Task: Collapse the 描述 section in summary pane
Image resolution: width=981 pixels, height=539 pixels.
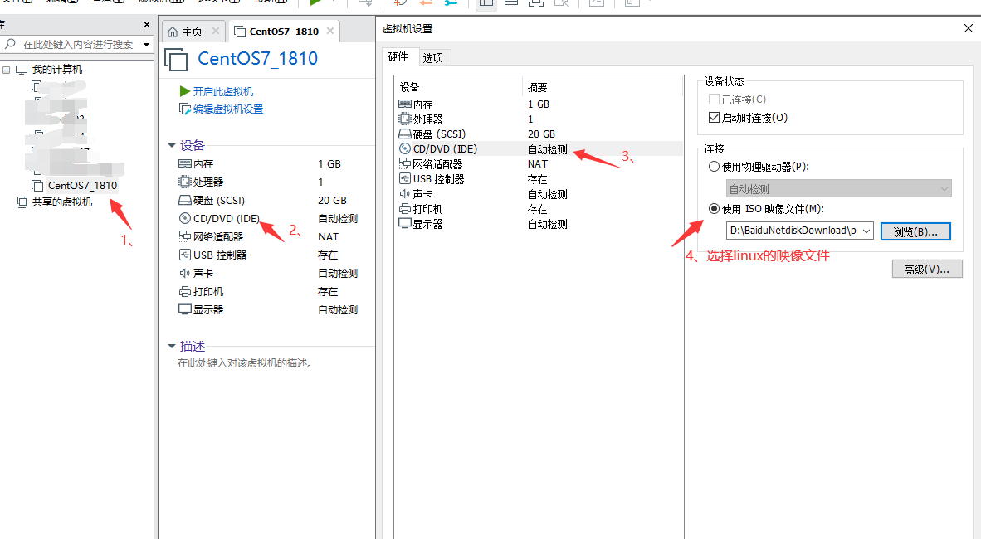Action: click(x=172, y=346)
